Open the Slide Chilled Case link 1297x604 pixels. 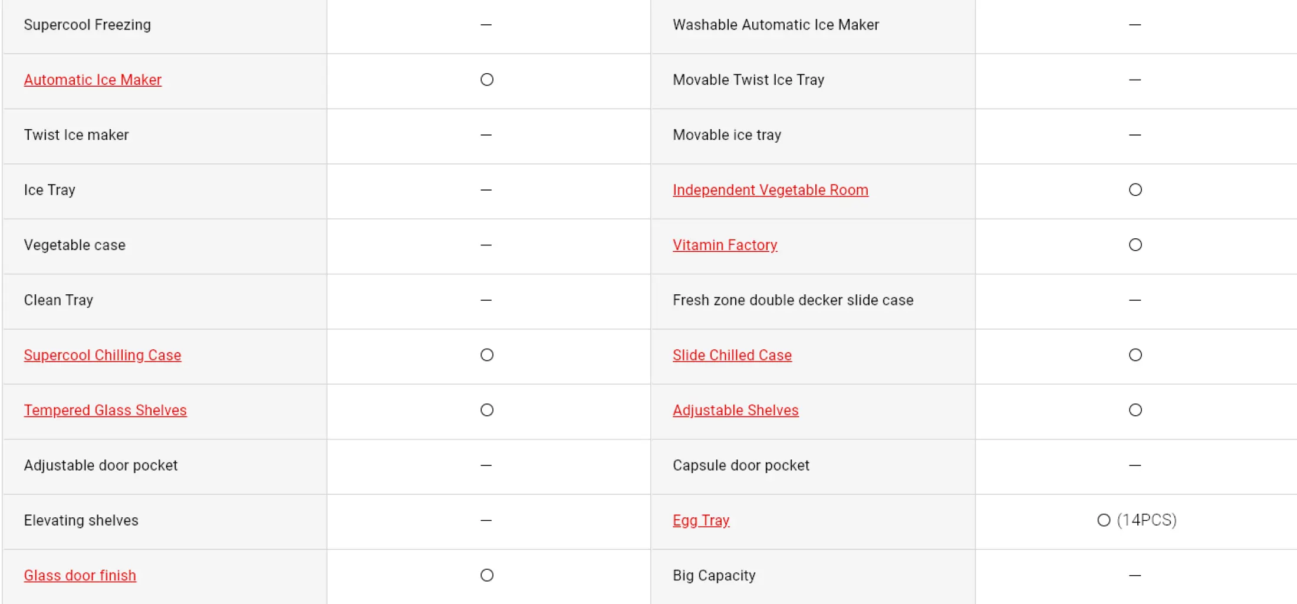[732, 355]
